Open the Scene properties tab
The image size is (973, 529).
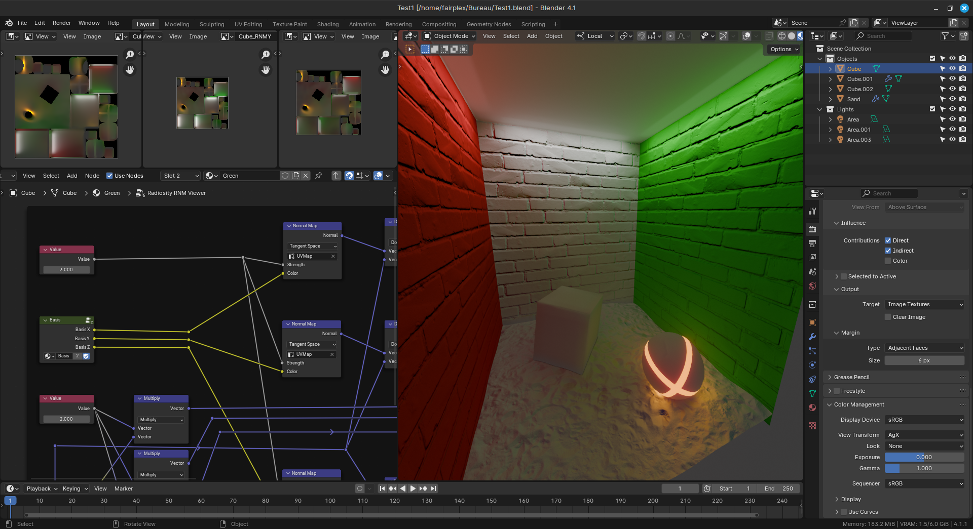pos(812,272)
